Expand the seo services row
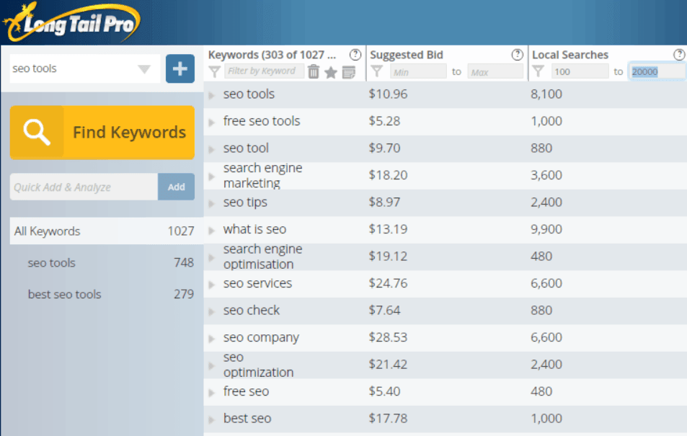This screenshot has height=436, width=687. point(212,285)
